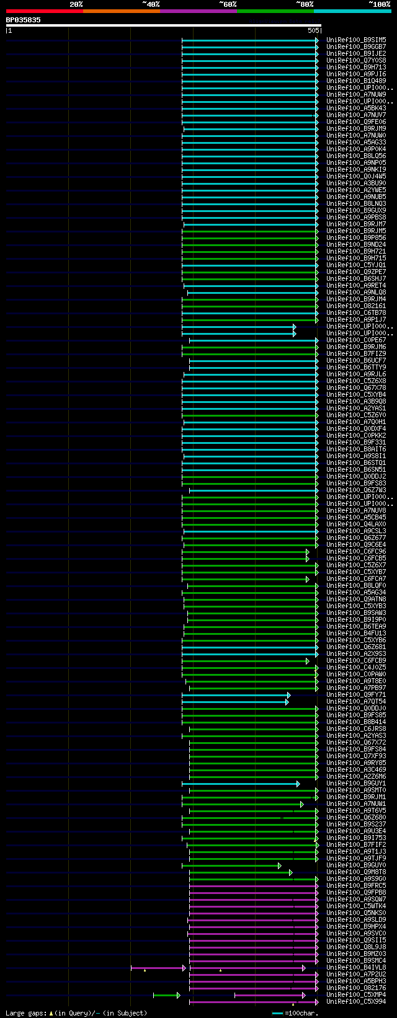Select the UniRef100_B9FRC5 label

[356, 885]
